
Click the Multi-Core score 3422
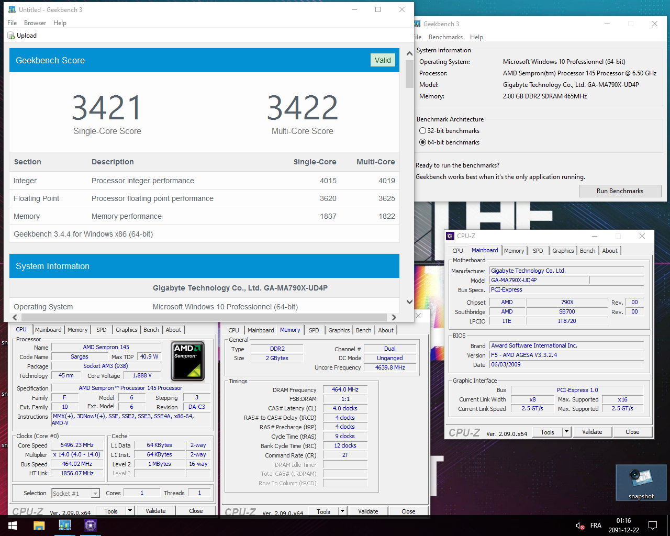[303, 108]
